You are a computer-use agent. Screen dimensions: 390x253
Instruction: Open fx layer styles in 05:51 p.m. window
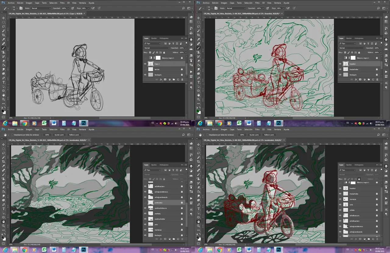161,239
